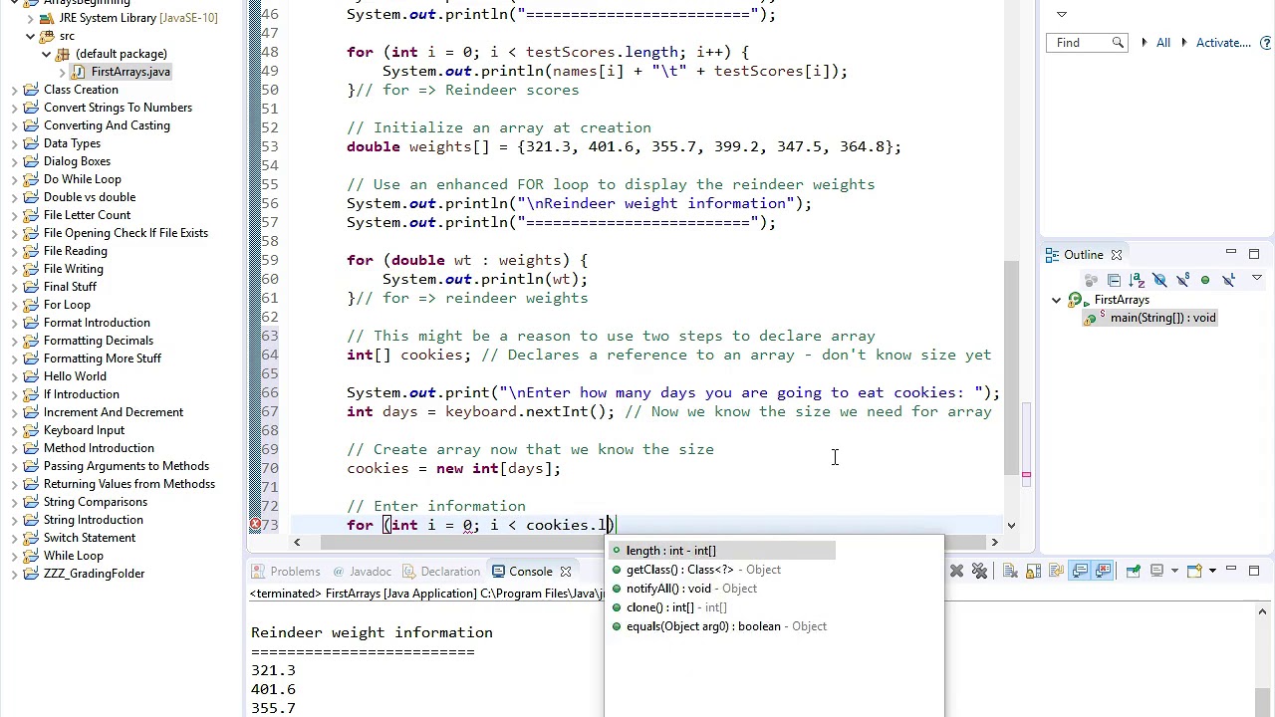Expand the Dialog Boxes project
Image resolution: width=1275 pixels, height=717 pixels.
tap(14, 161)
